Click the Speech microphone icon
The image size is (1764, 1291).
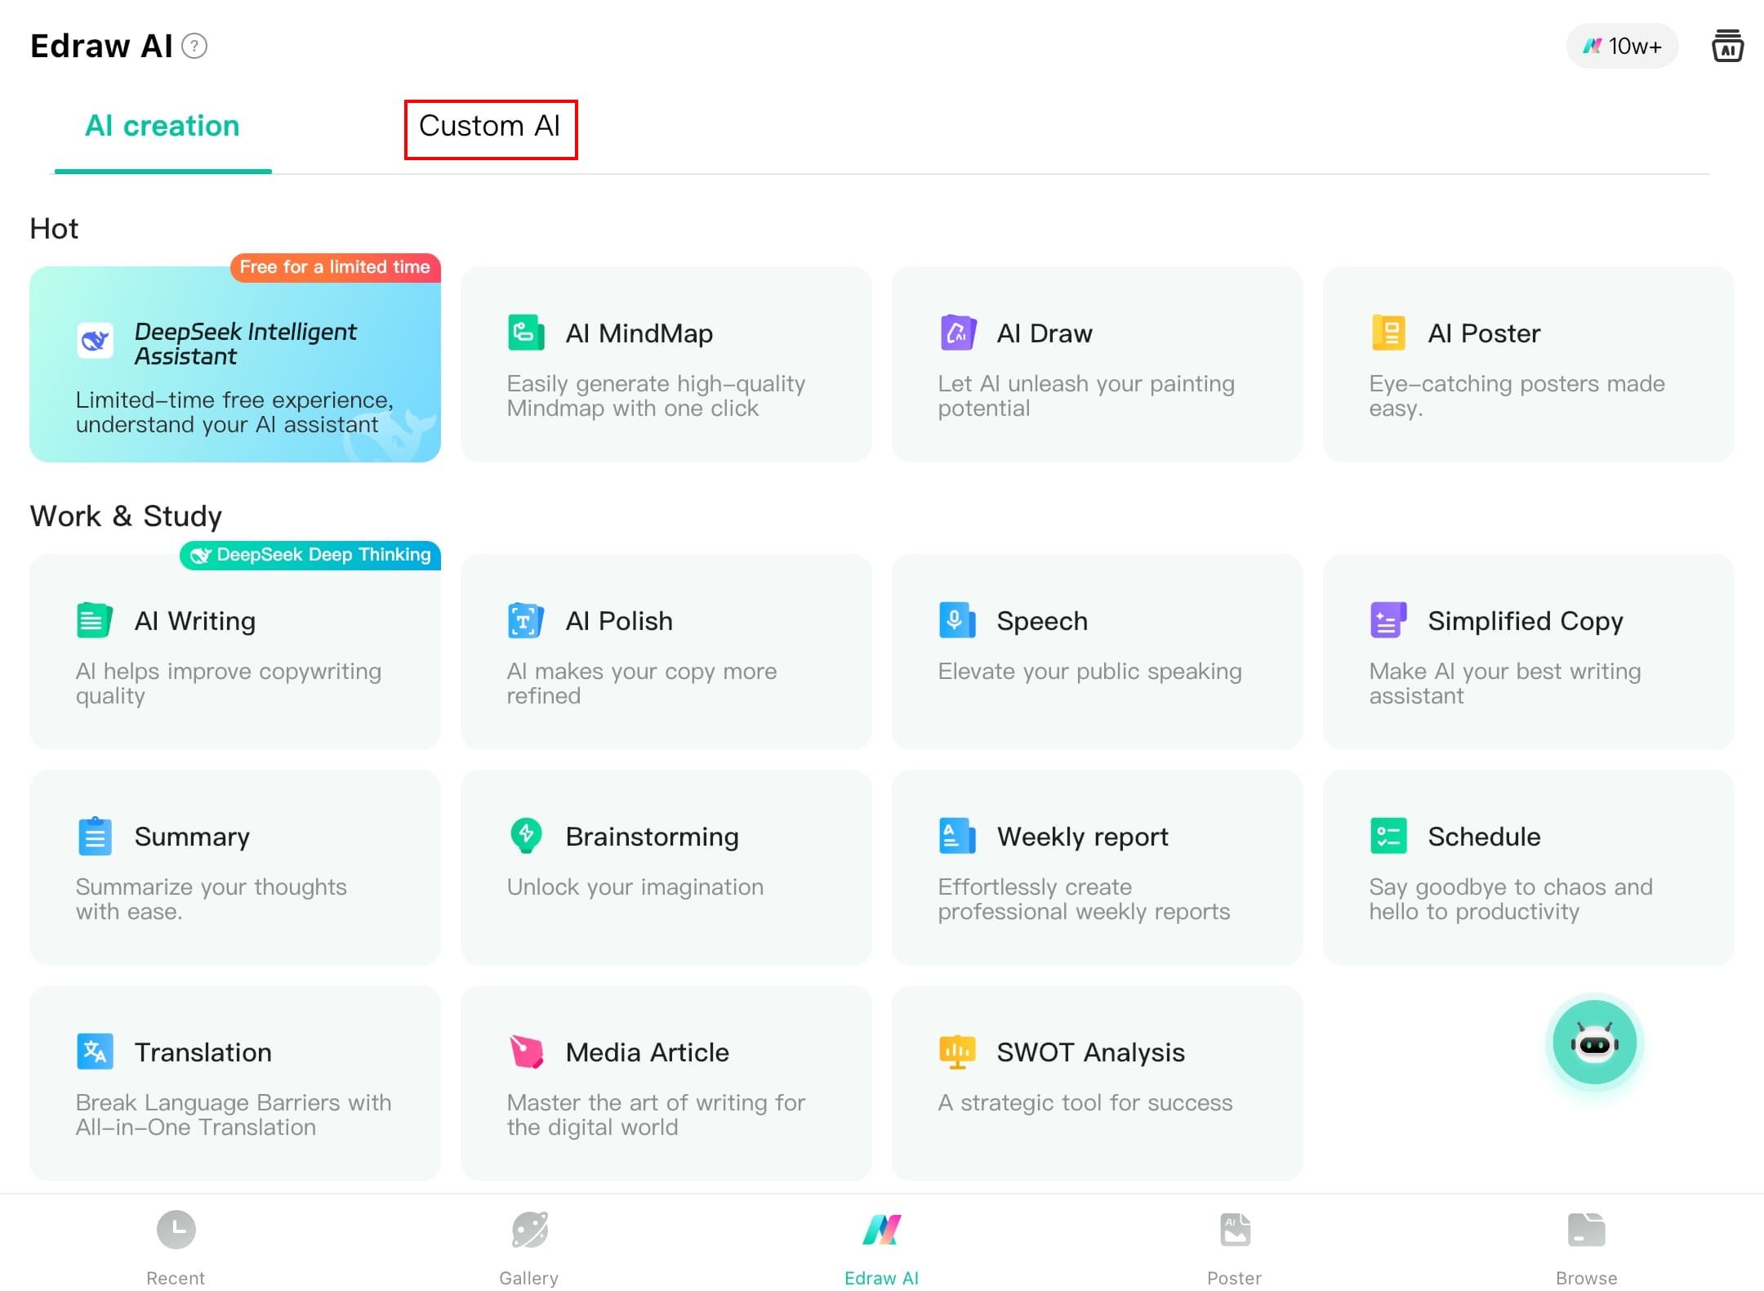click(x=957, y=620)
